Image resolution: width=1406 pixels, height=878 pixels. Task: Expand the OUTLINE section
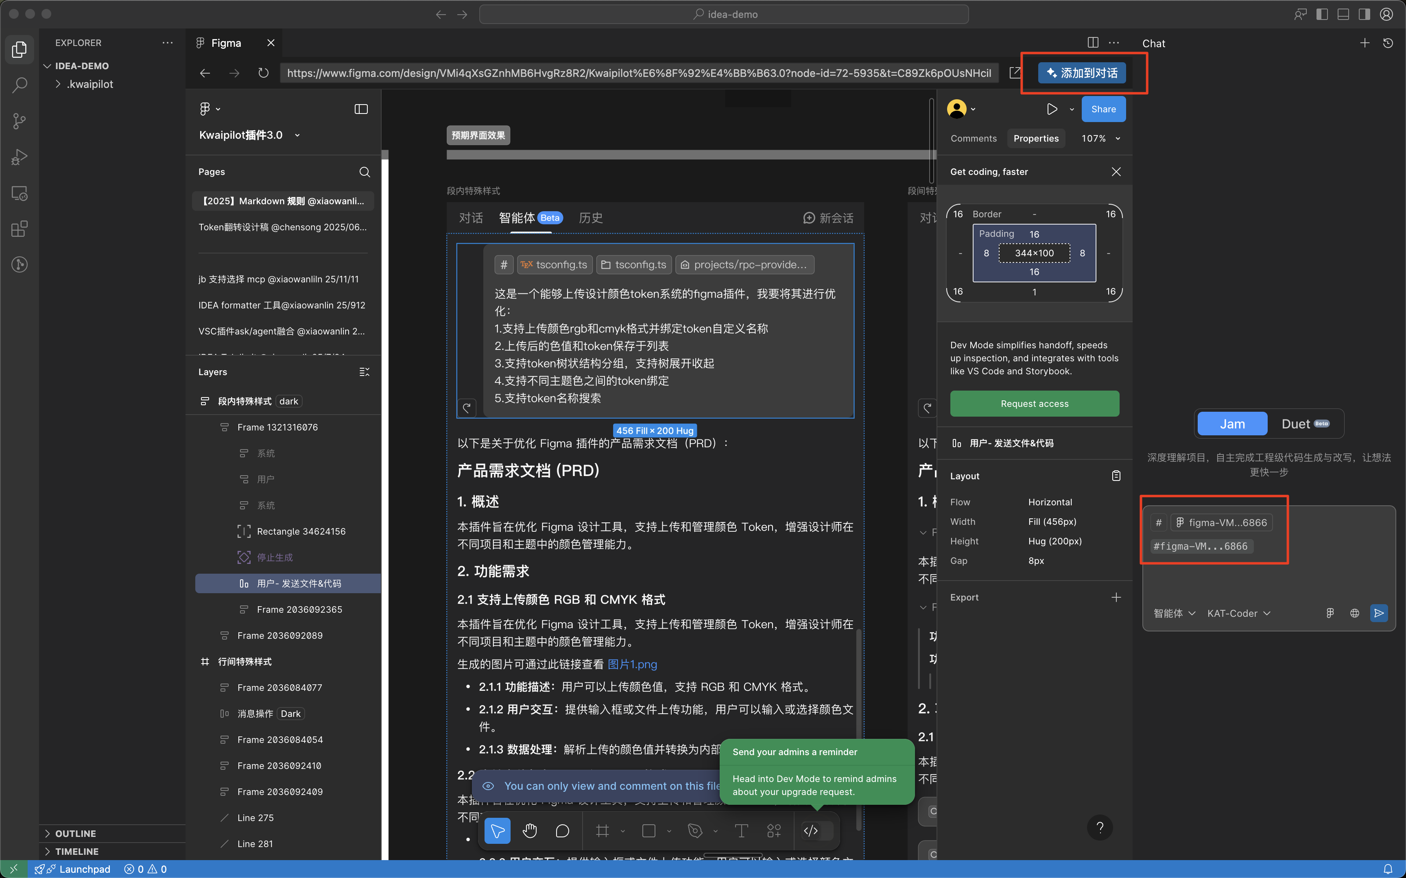coord(75,833)
